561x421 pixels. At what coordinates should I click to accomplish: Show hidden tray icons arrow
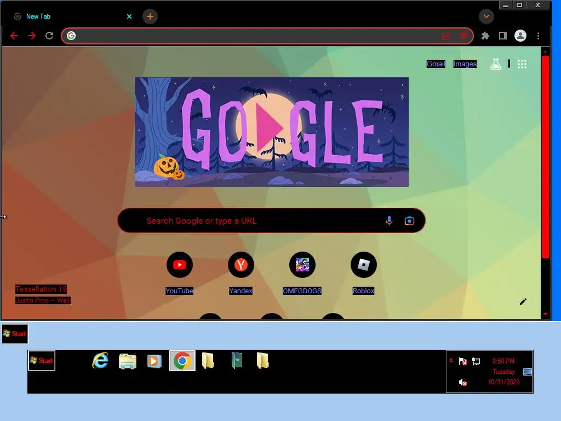point(451,361)
